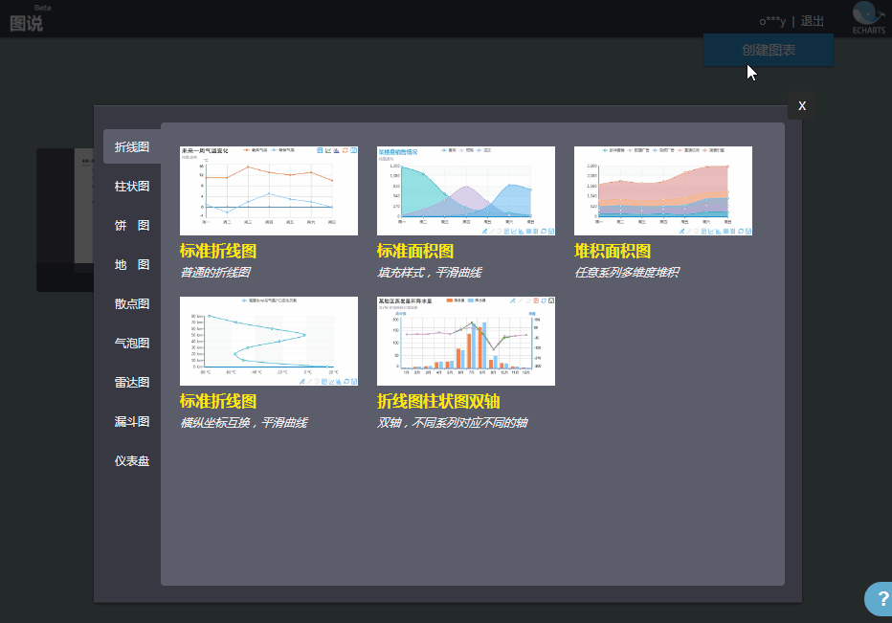This screenshot has height=623, width=892.
Task: Select the temperature line chart thumbnail
Action: point(269,190)
